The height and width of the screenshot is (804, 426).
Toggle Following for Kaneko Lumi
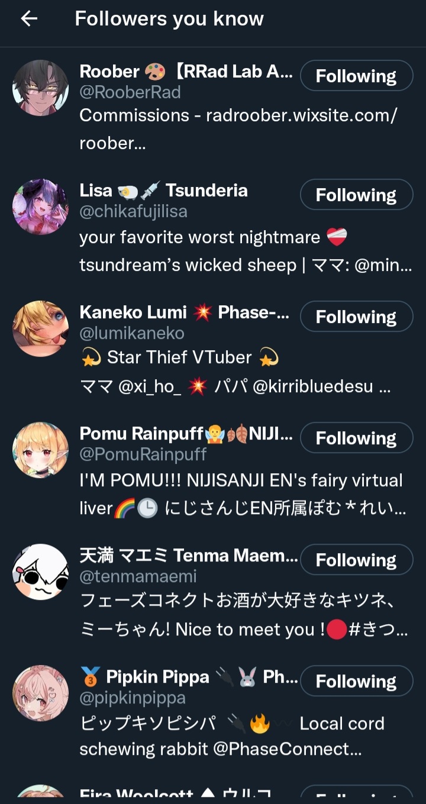click(356, 317)
